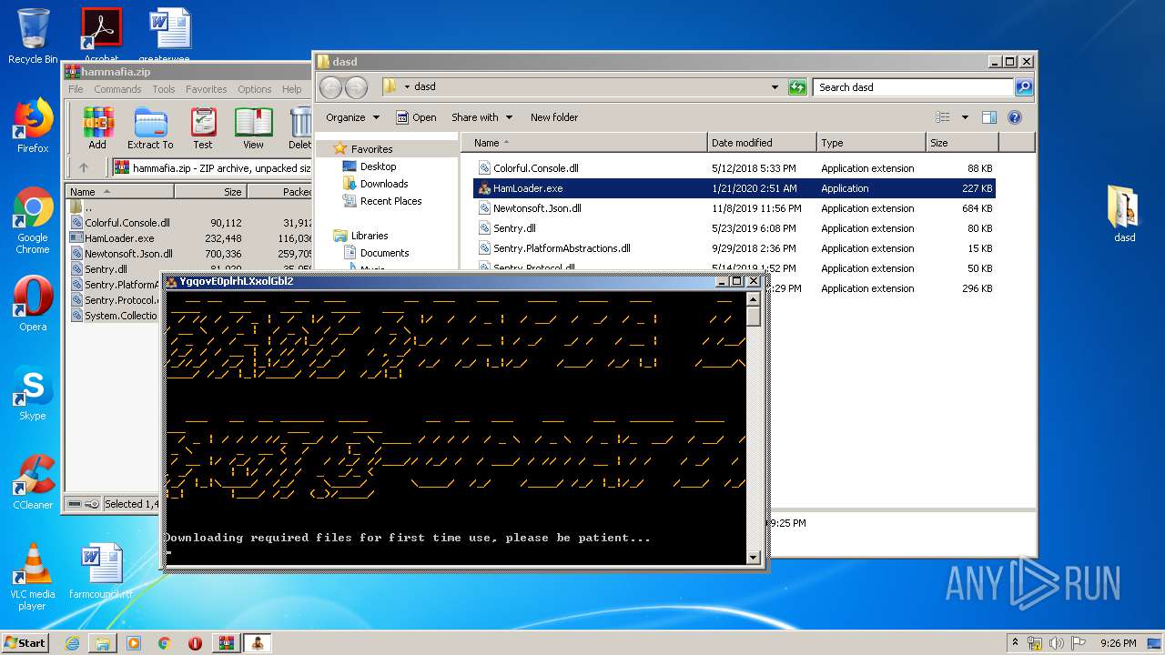Show hidden system tray icons
Viewport: 1165px width, 655px height.
tap(1015, 642)
